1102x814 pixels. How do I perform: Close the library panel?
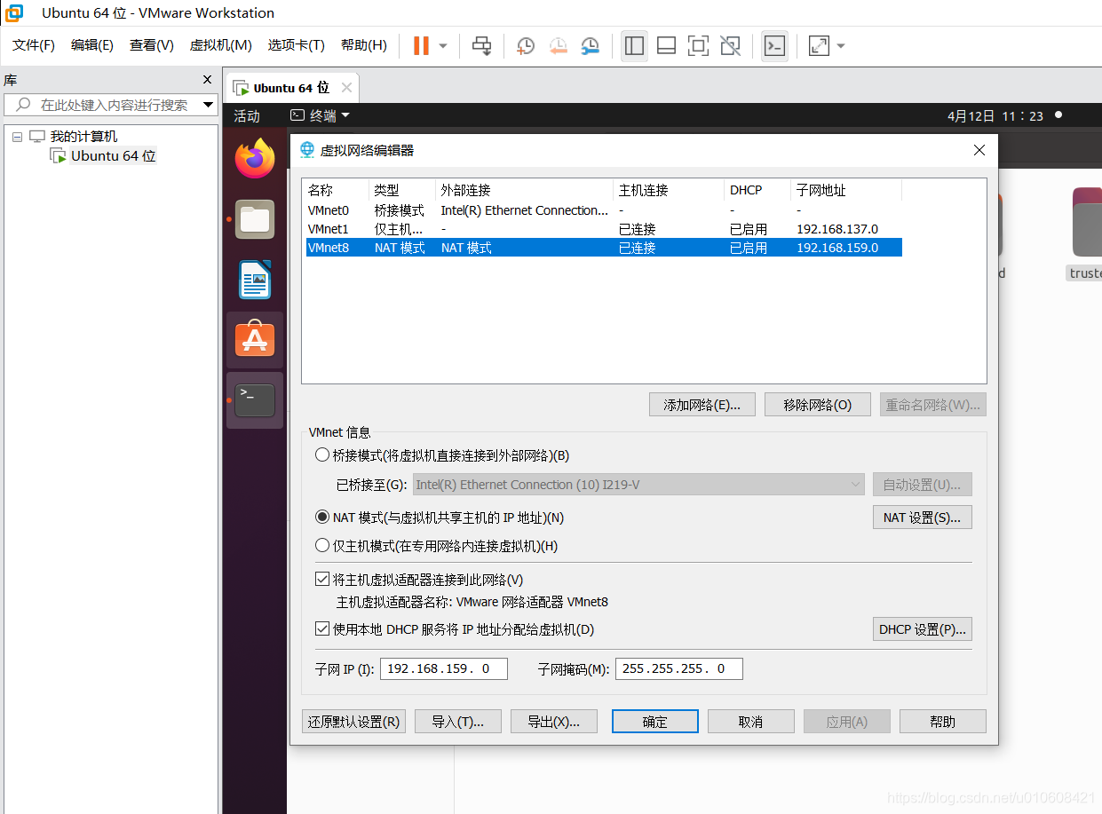pos(208,80)
